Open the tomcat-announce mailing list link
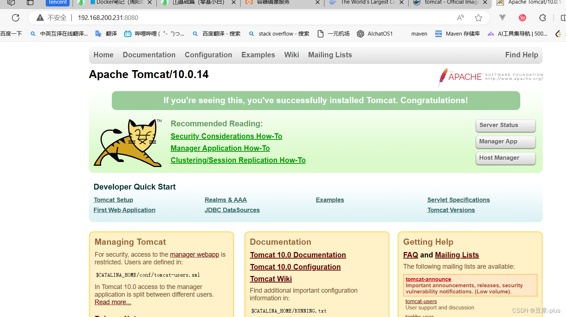The height and width of the screenshot is (317, 566). [428, 279]
